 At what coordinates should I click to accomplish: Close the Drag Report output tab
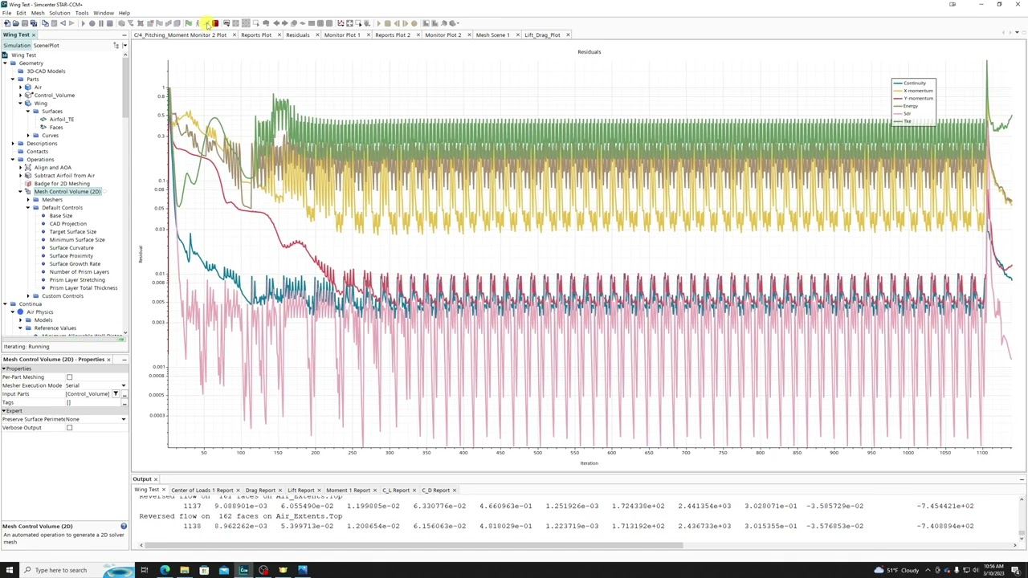pos(280,490)
